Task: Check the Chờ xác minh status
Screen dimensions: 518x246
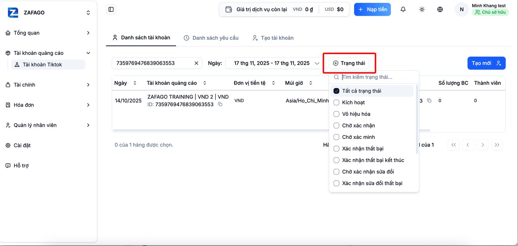Action: [336, 137]
